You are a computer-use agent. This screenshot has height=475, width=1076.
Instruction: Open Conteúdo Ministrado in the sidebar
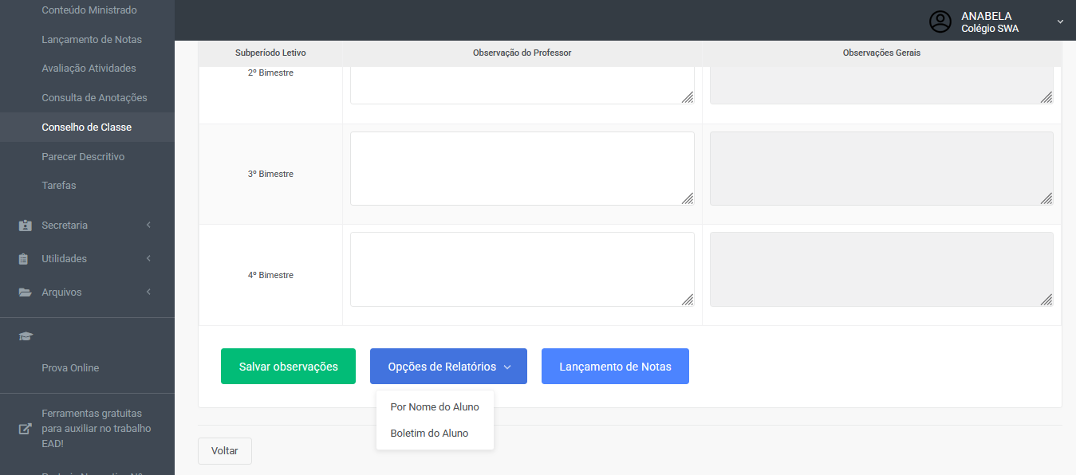pyautogui.click(x=89, y=10)
